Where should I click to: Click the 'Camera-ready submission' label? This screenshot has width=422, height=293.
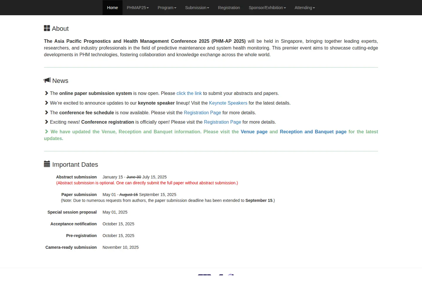[71, 247]
